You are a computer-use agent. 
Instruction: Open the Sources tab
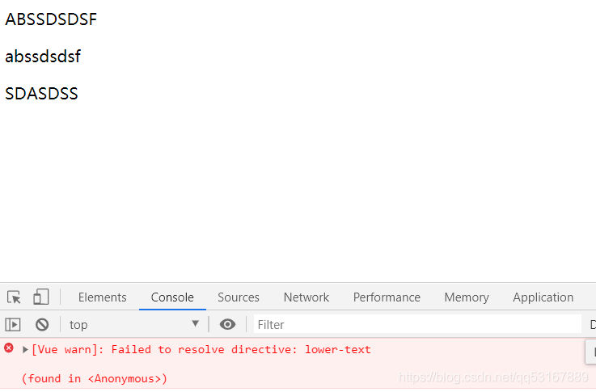[x=239, y=297]
